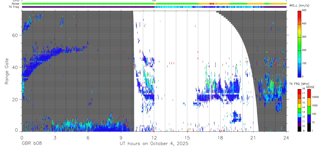Screen dimensions: 322x149
Task: Click the 'Range Gate' axis title
Action: 7,71
